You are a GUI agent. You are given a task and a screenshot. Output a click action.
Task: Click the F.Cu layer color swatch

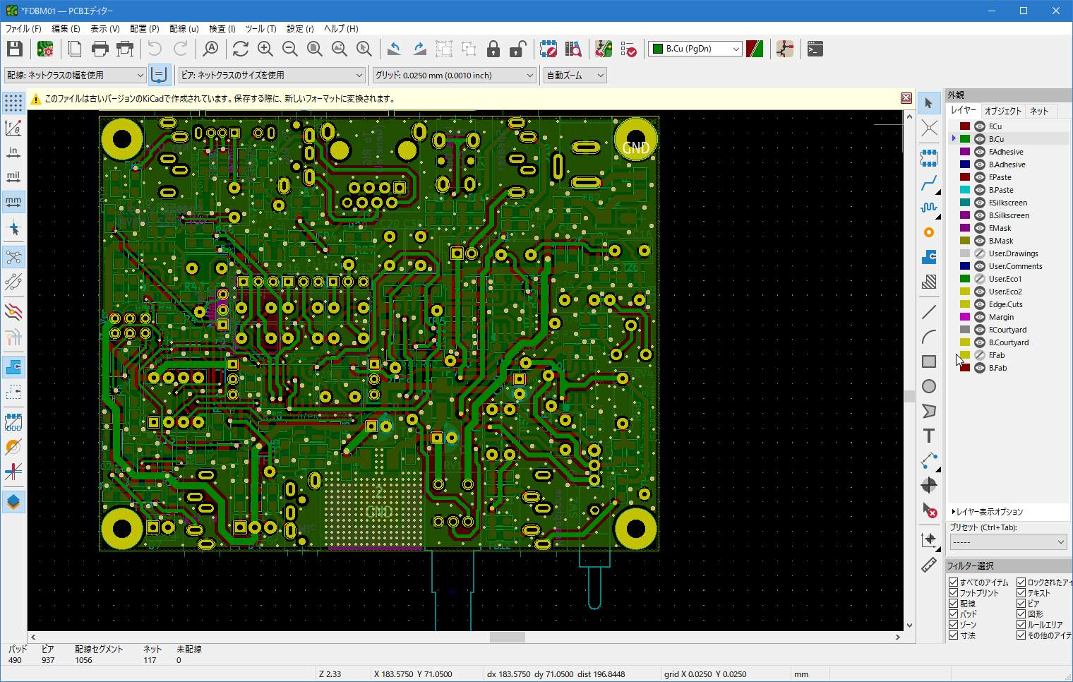tap(965, 126)
